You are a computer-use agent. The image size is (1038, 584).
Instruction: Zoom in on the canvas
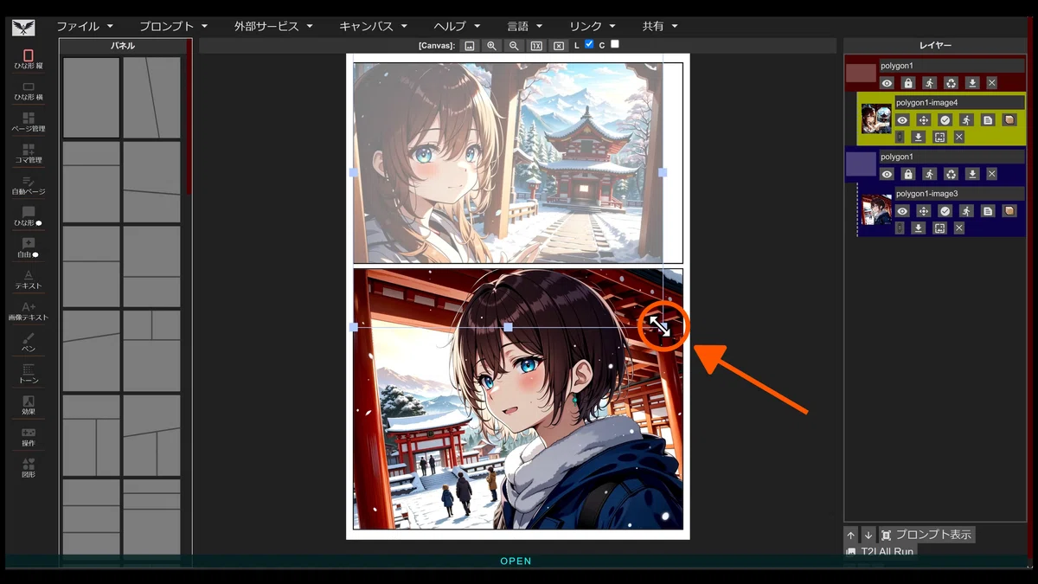(x=491, y=45)
